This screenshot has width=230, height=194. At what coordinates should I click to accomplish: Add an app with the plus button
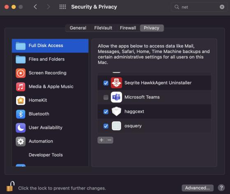click(x=102, y=140)
